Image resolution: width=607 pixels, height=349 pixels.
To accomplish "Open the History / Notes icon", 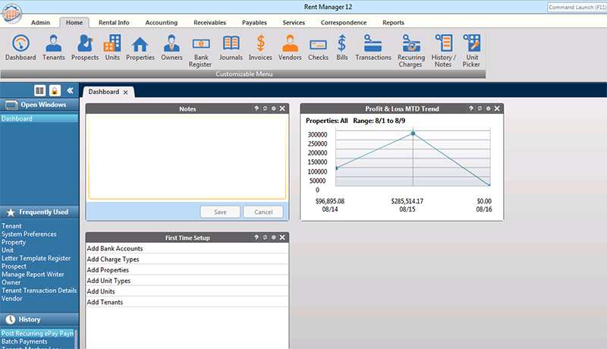I will point(443,51).
